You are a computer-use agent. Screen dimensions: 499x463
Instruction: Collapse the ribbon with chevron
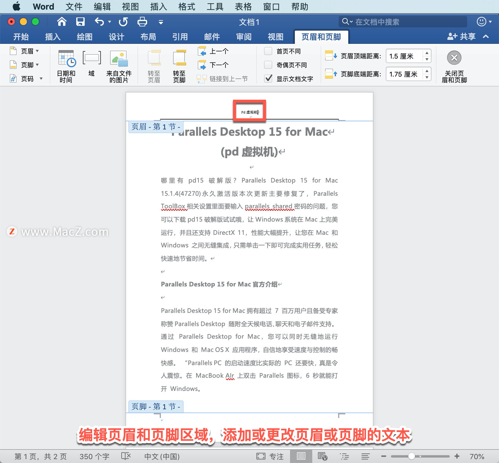486,37
